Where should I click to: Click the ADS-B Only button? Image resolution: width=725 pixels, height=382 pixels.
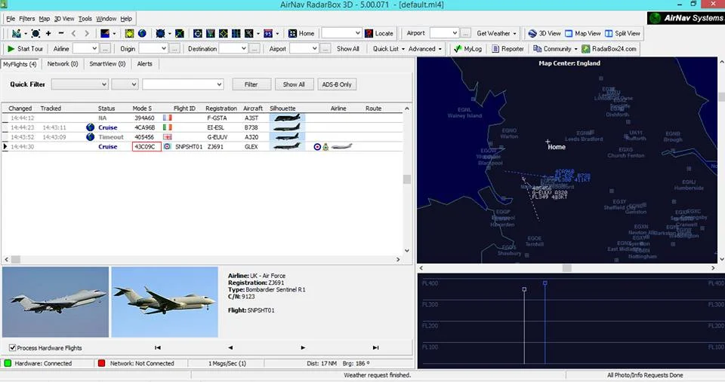(337, 84)
